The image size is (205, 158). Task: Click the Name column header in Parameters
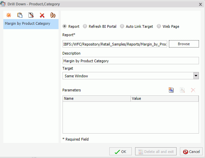97,98
